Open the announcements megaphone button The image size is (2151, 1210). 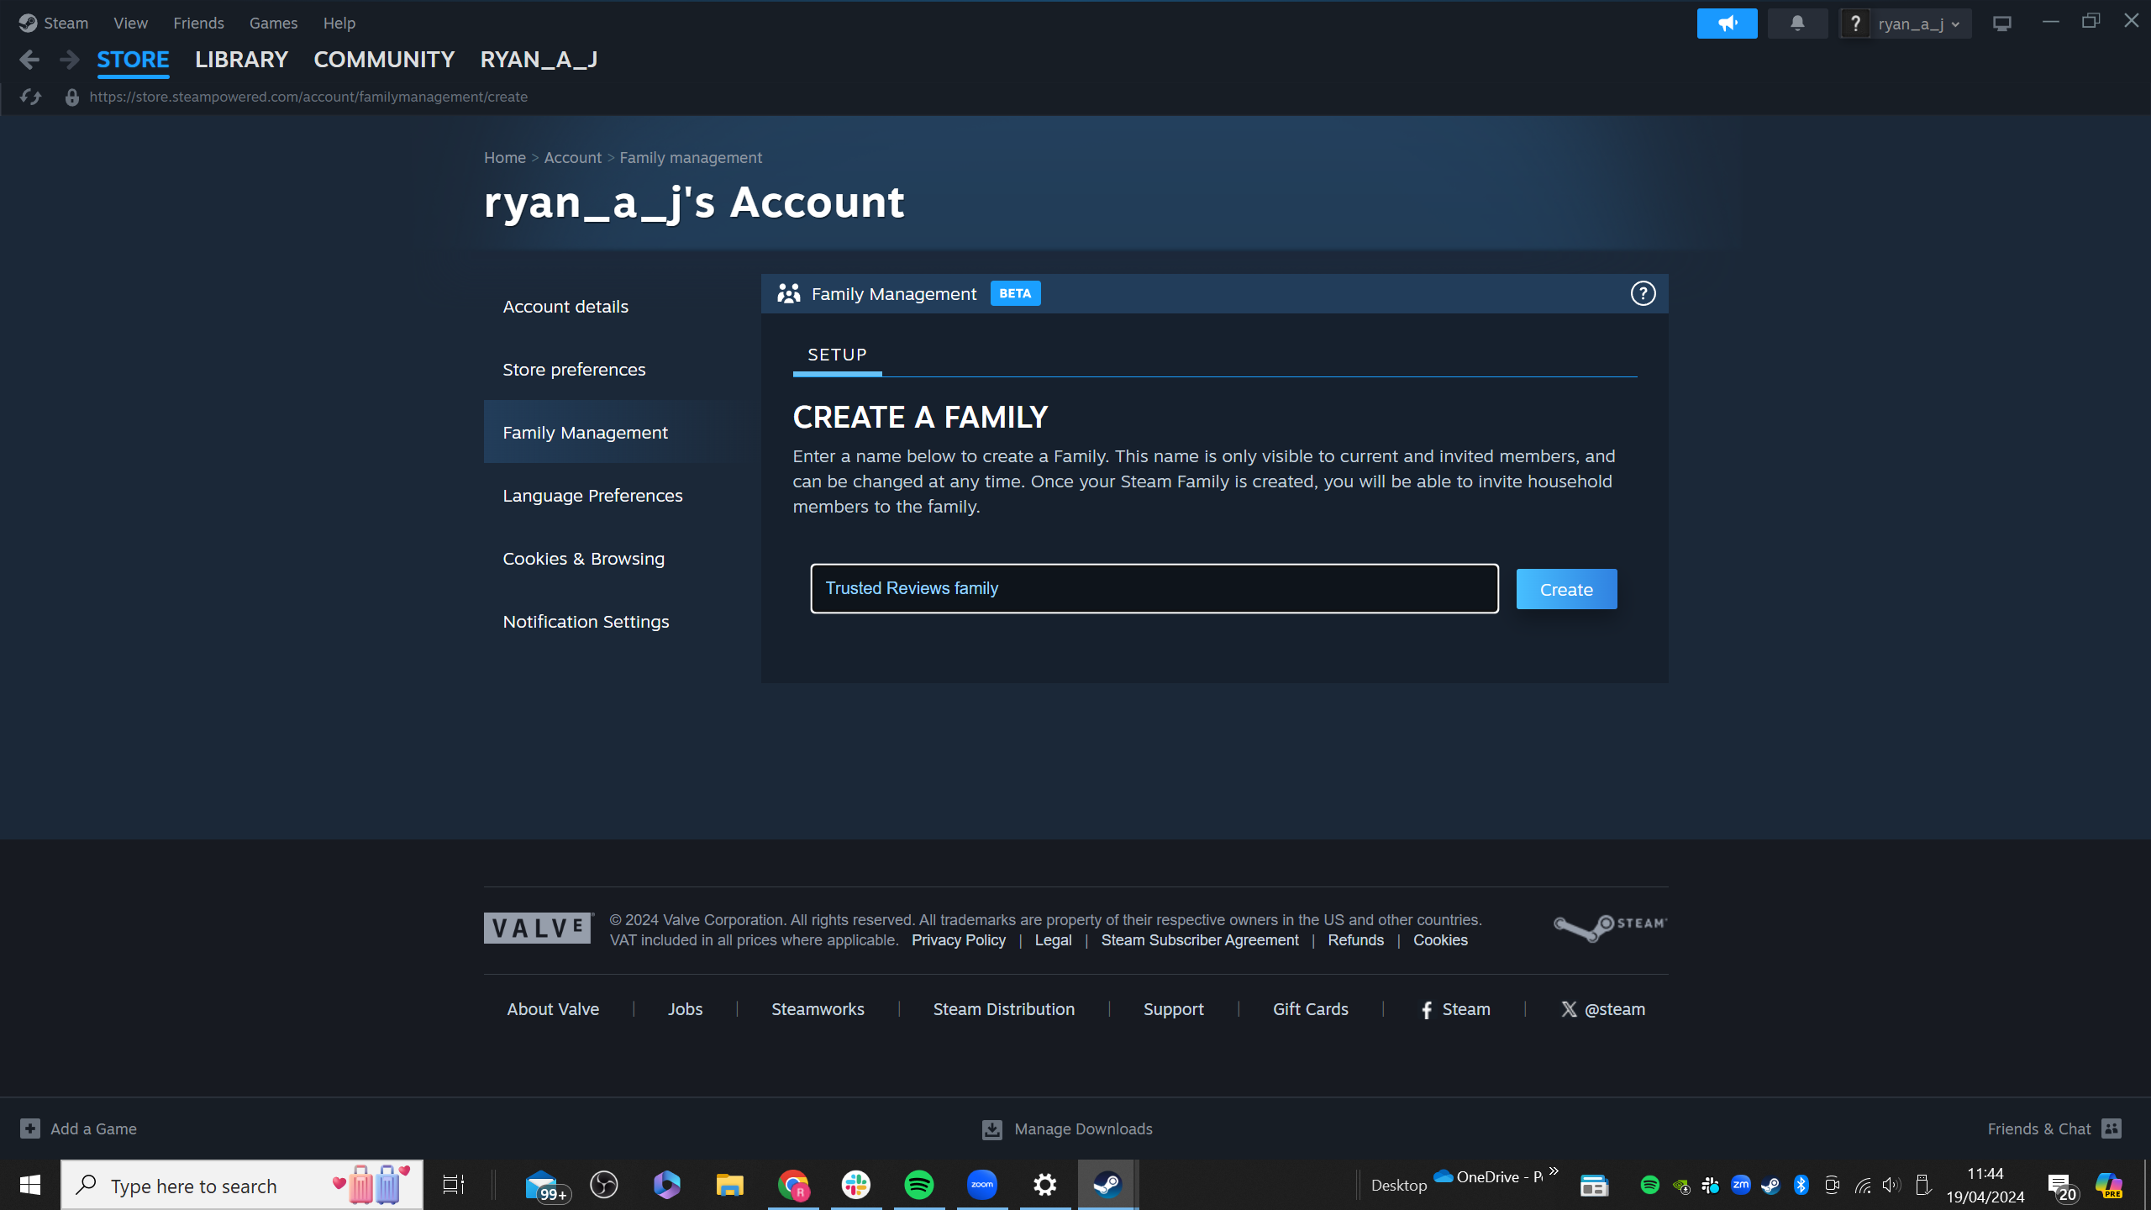1727,24
